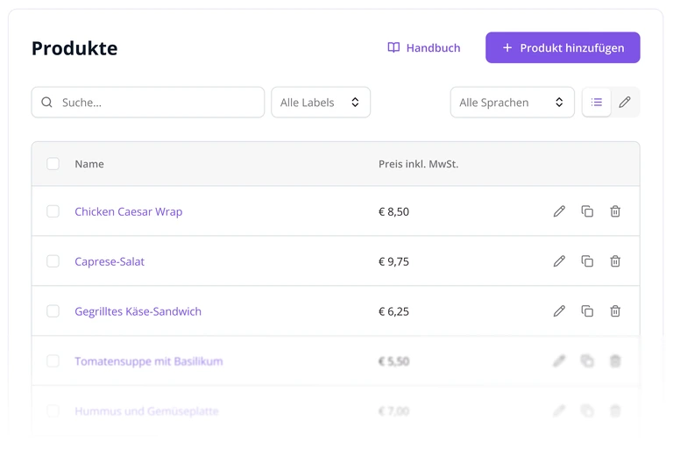Focus the Suche search field

pos(147,103)
